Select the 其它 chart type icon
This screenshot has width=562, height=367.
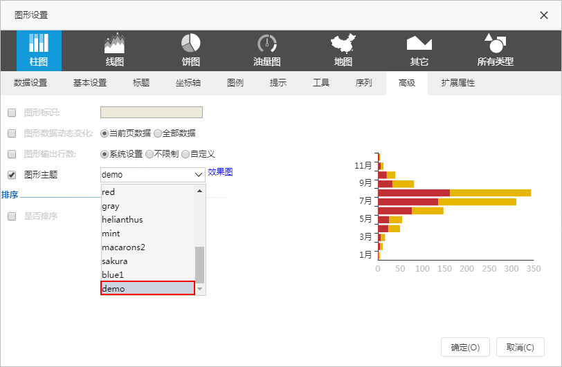(x=419, y=50)
